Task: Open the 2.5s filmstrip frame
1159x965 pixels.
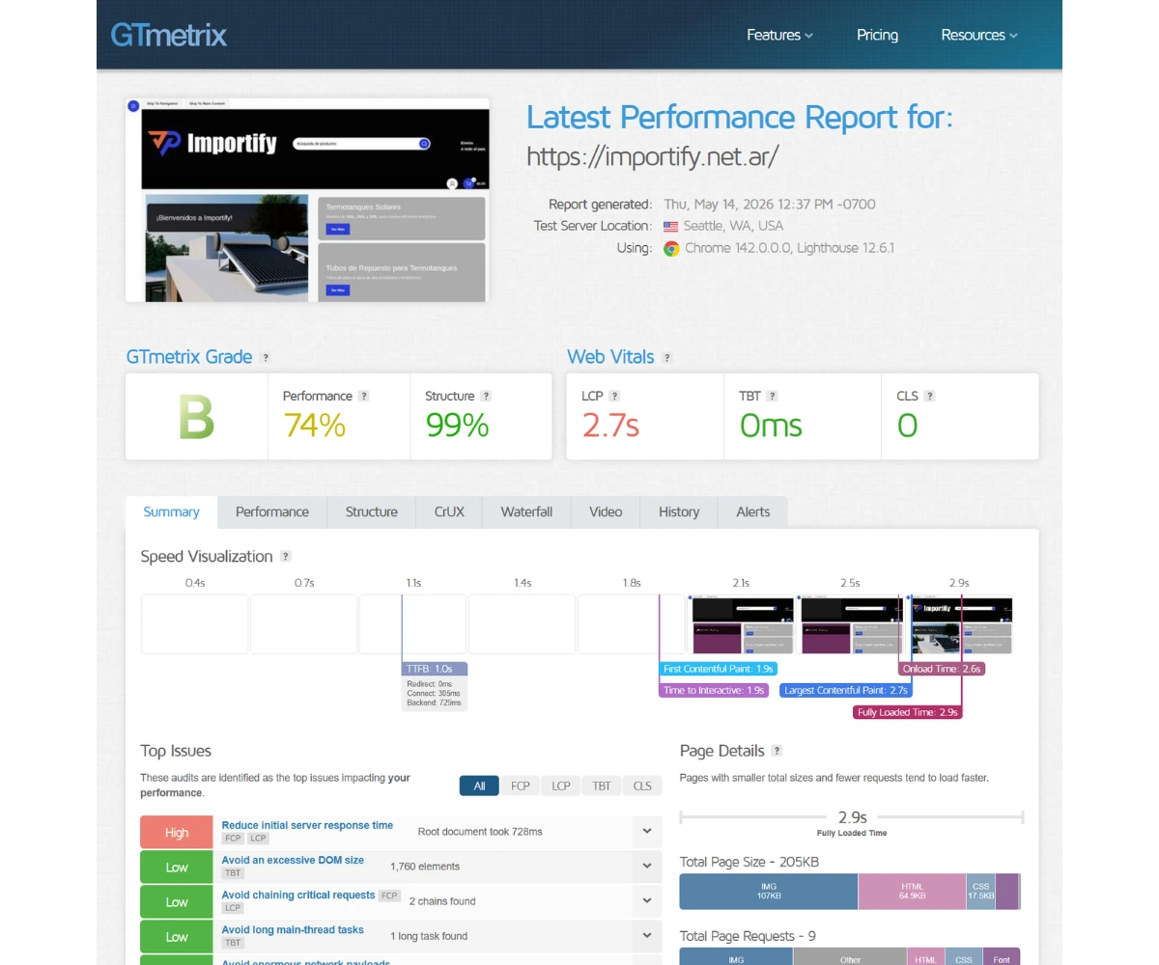Action: pyautogui.click(x=850, y=624)
